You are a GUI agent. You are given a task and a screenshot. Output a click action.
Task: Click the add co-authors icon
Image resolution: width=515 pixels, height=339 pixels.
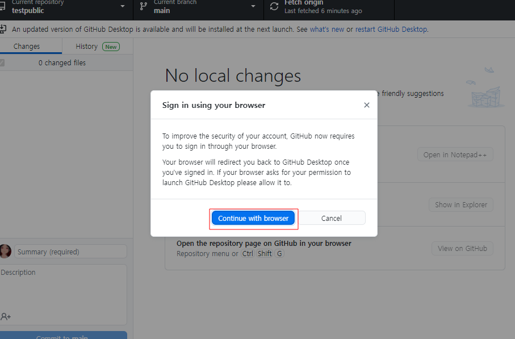tap(5, 316)
